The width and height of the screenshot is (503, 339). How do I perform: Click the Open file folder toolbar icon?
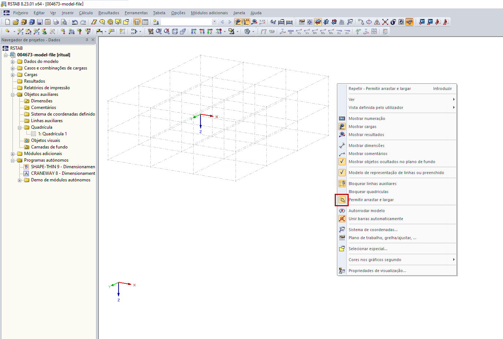[x=15, y=22]
